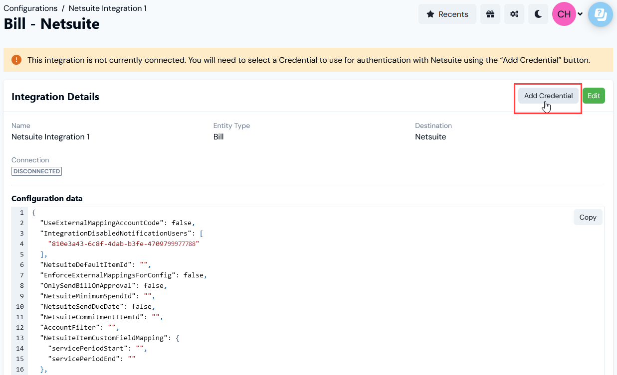This screenshot has width=617, height=375.
Task: Open the Recents panel
Action: (x=447, y=14)
